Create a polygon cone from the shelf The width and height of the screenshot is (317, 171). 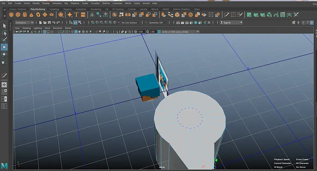click(31, 15)
